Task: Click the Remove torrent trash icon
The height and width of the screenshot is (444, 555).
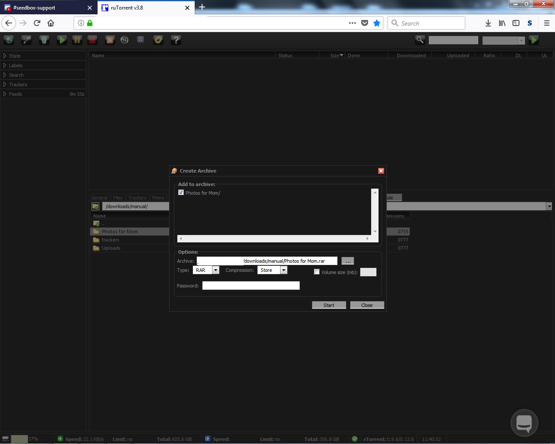Action: coord(44,40)
